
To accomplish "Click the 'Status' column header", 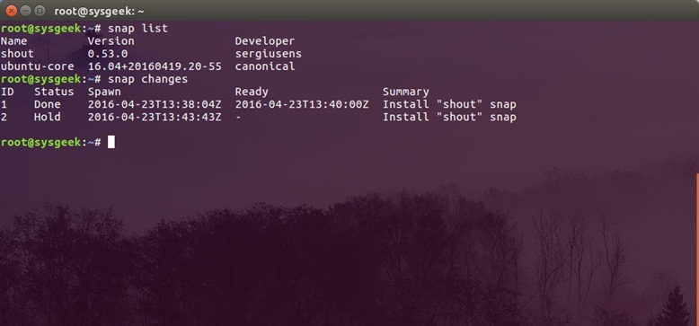I will pos(54,92).
